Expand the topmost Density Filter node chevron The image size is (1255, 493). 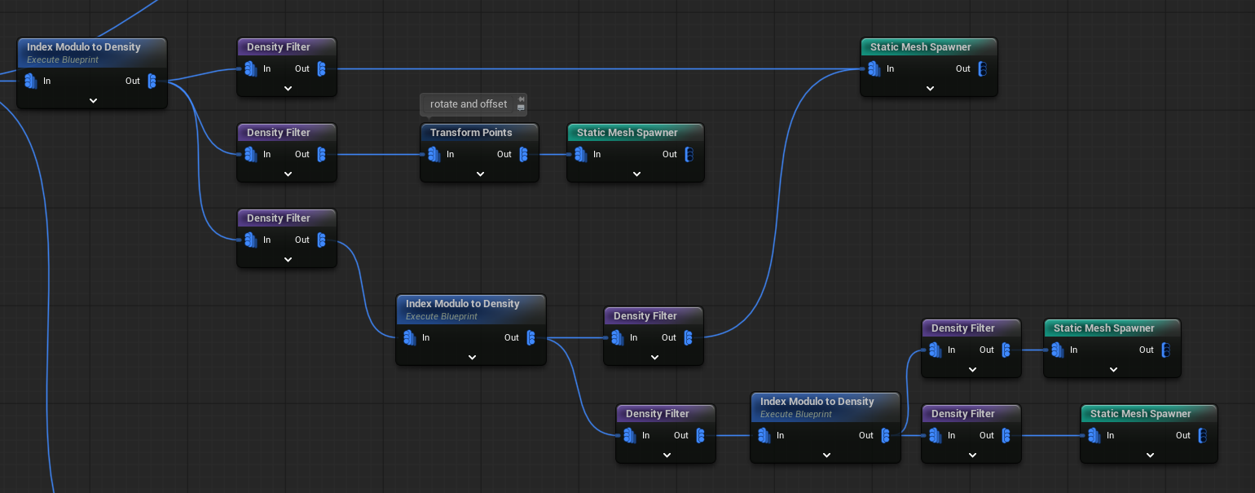(x=288, y=88)
